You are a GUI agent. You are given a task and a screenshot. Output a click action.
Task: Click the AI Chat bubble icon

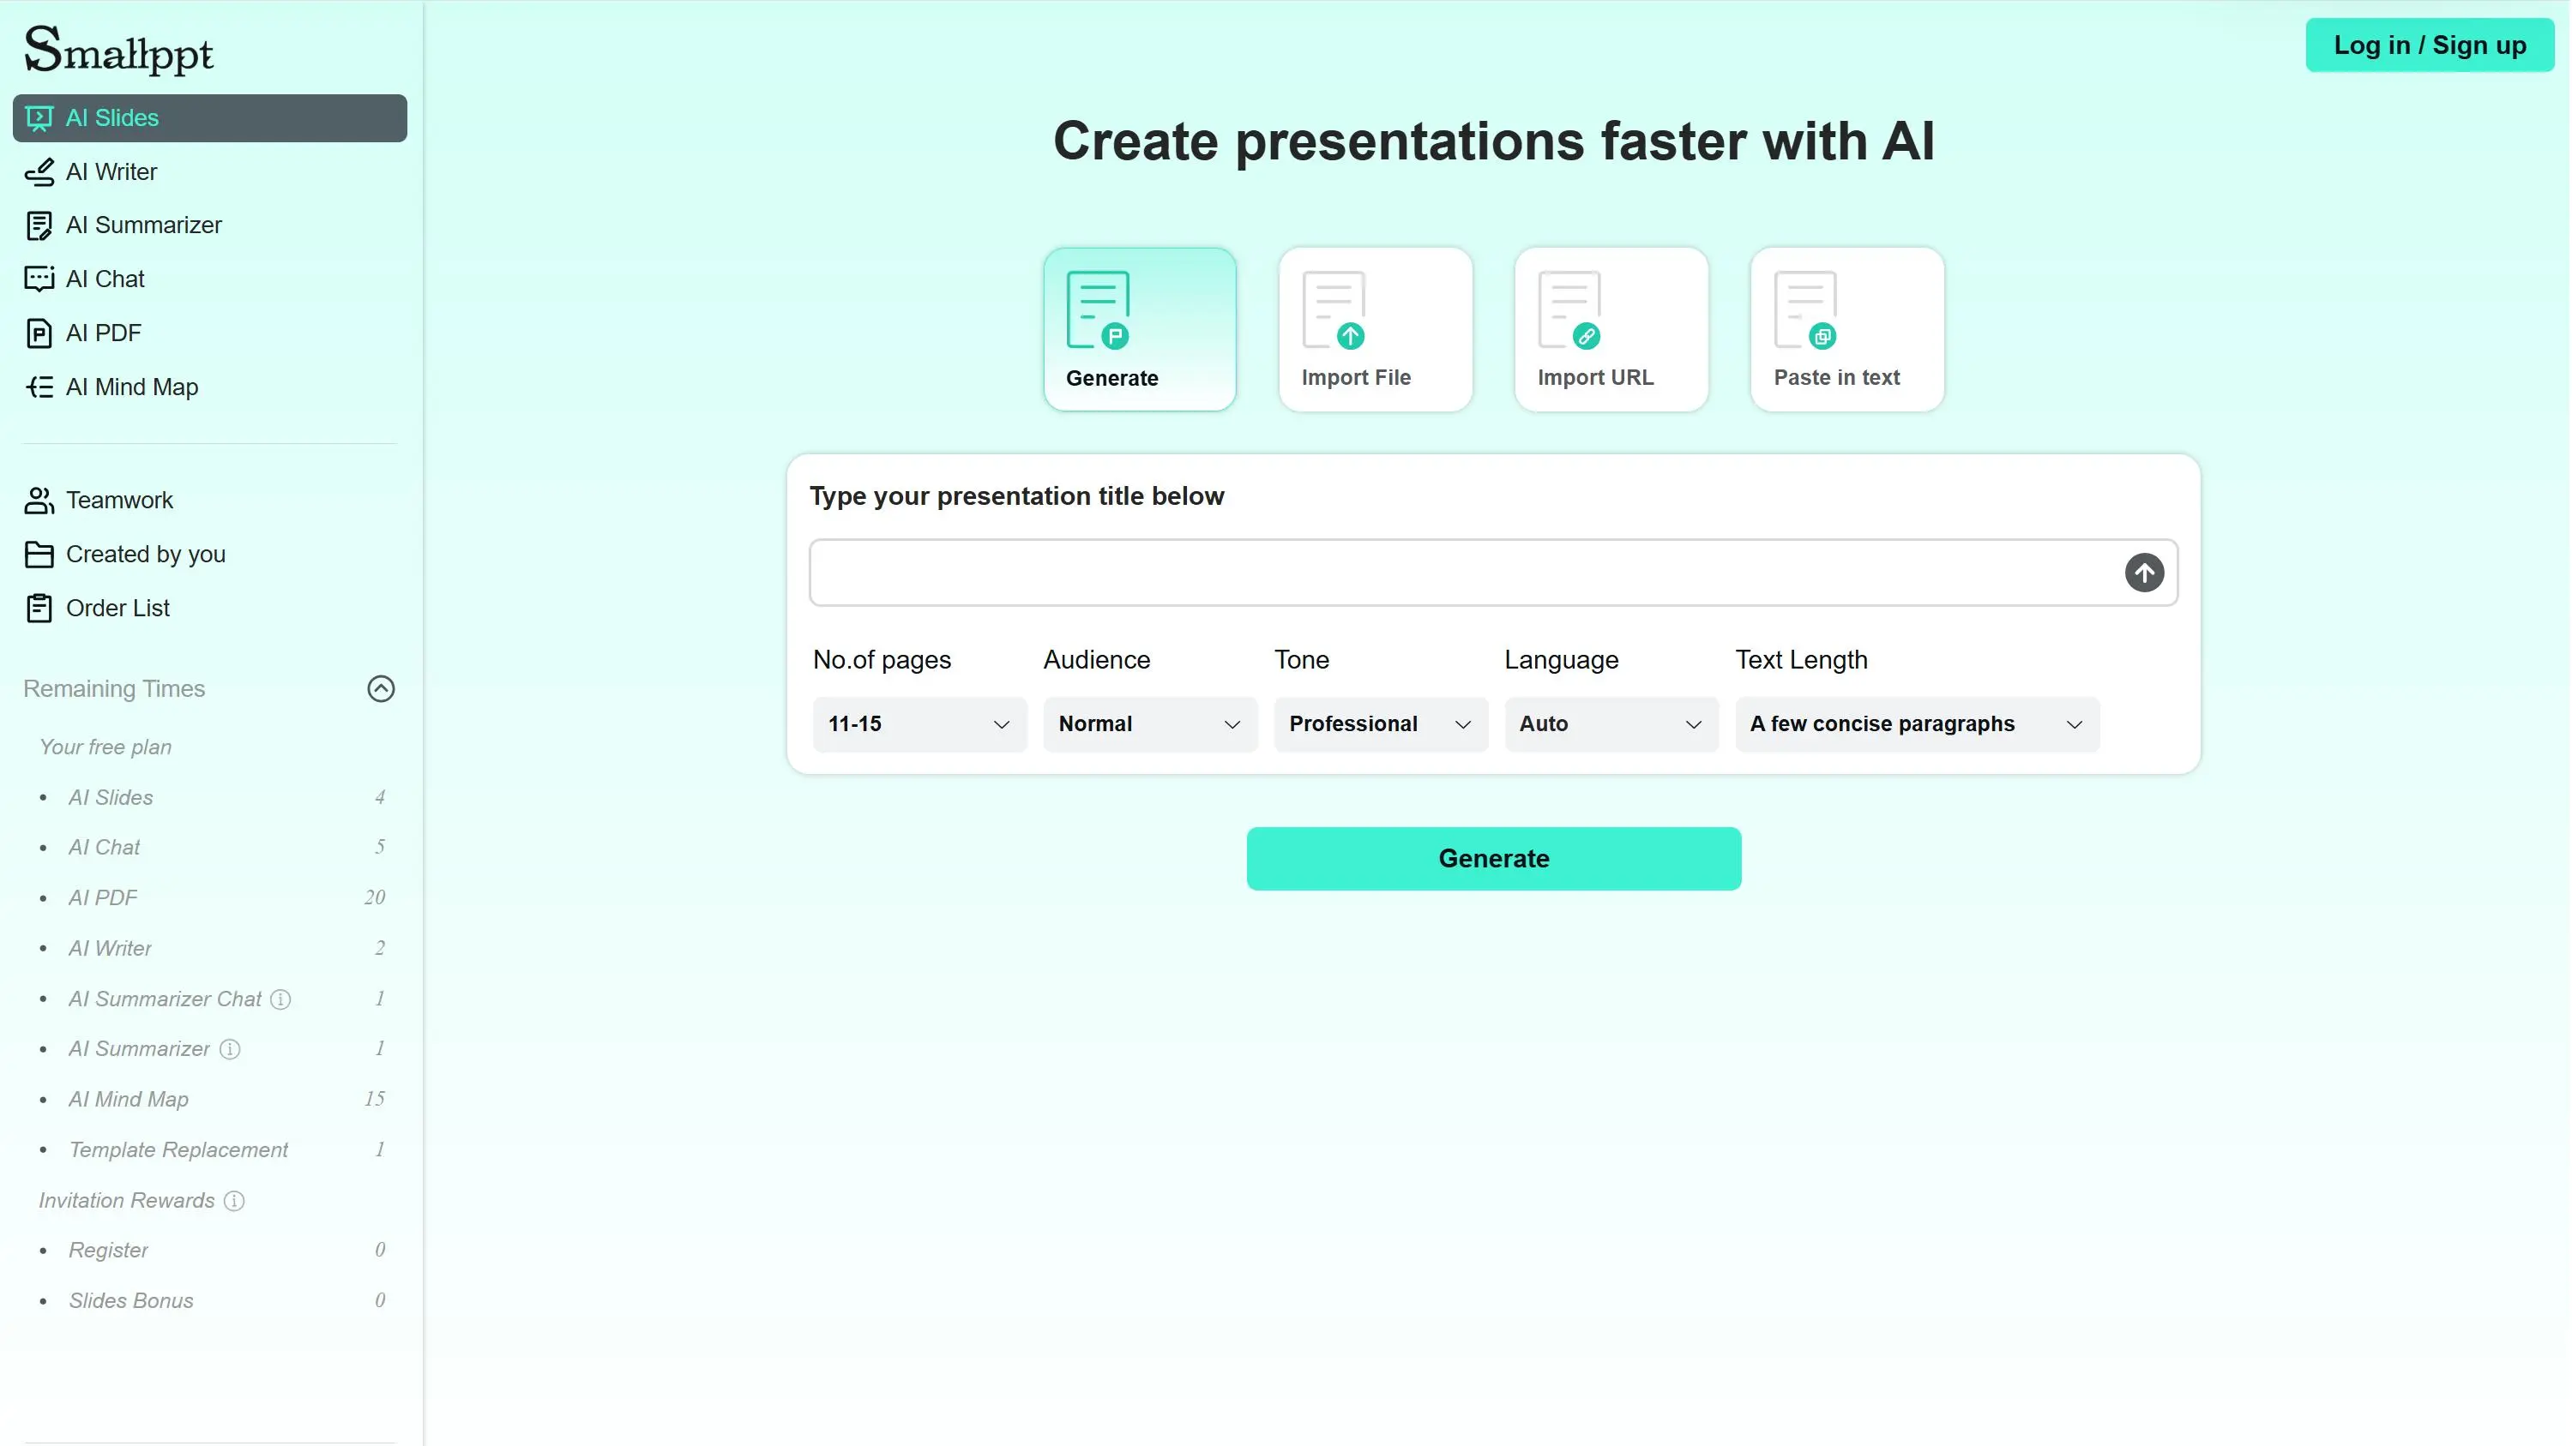click(x=39, y=279)
